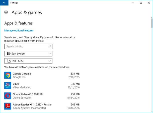This screenshot has width=153, height=113.
Task: Click the vertical scrollbar thumb
Action: (x=151, y=23)
